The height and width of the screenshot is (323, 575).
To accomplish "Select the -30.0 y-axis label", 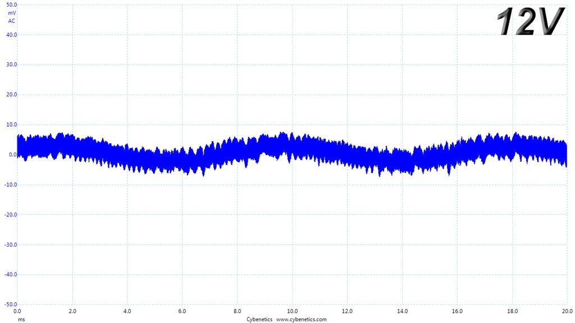I will pyautogui.click(x=11, y=244).
